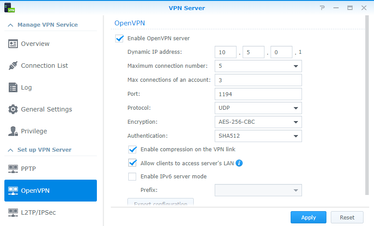Close the VPN Server window

364,8
